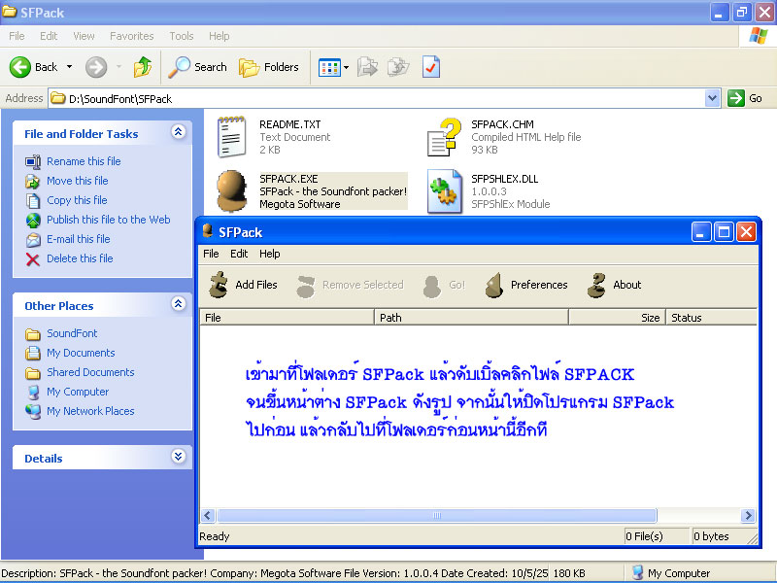Select the SFPACK.EXE file icon
The height and width of the screenshot is (583, 777).
(x=232, y=190)
